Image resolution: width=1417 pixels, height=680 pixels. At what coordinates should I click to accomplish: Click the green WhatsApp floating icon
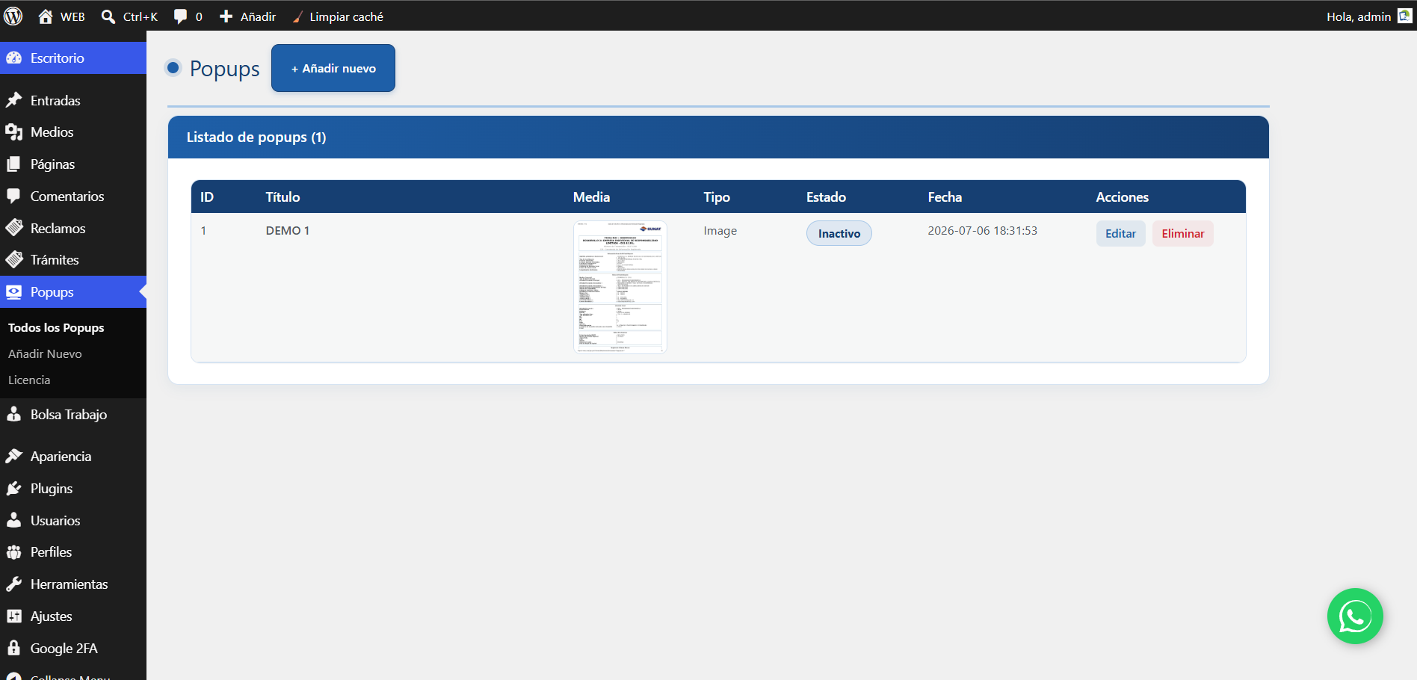tap(1355, 616)
